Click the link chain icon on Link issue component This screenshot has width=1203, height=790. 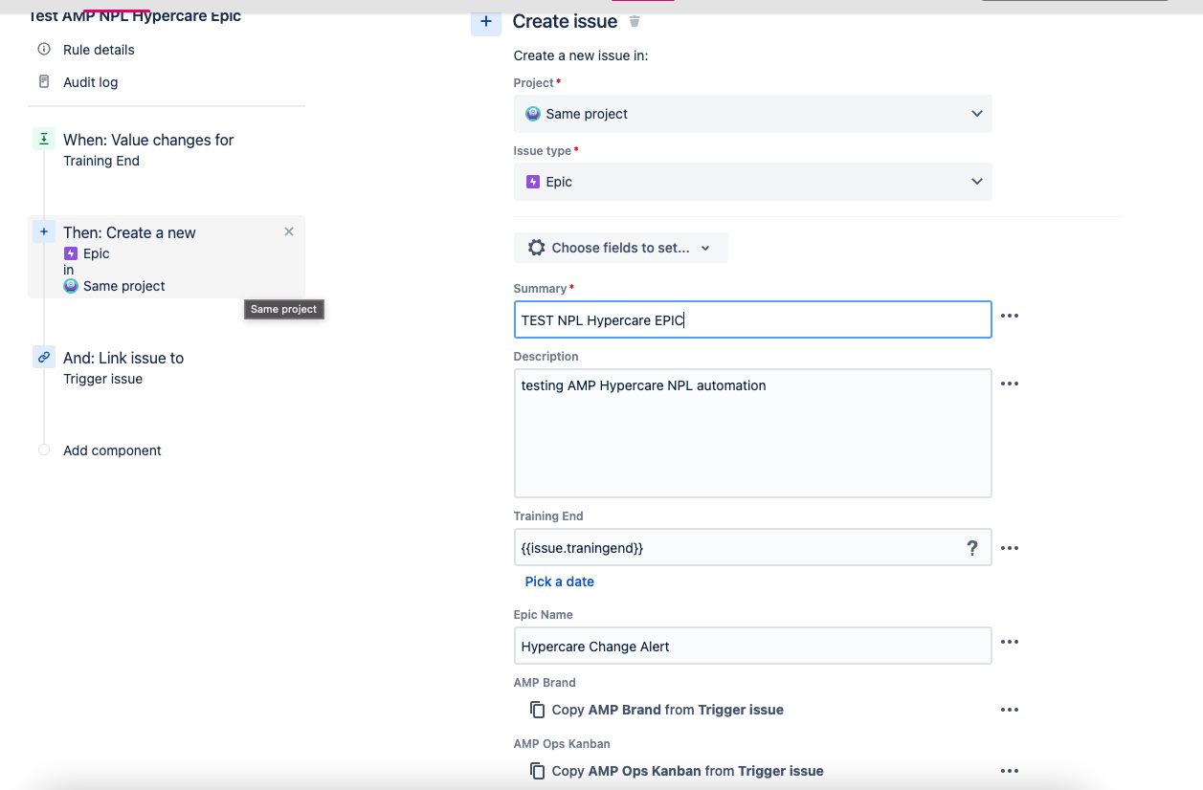[43, 357]
